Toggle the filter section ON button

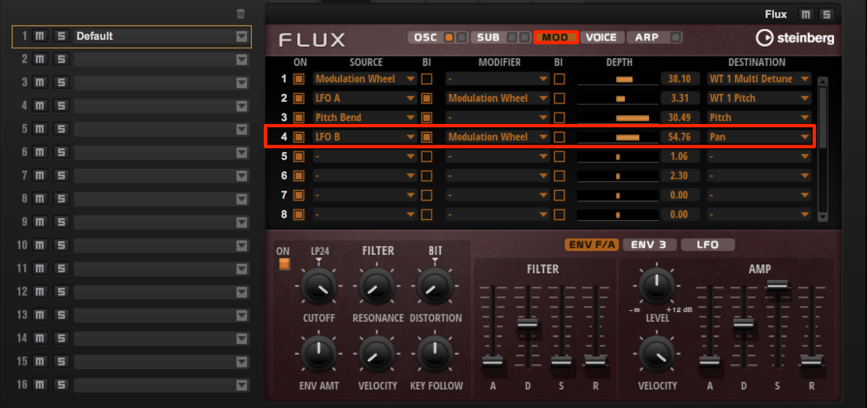[x=284, y=264]
